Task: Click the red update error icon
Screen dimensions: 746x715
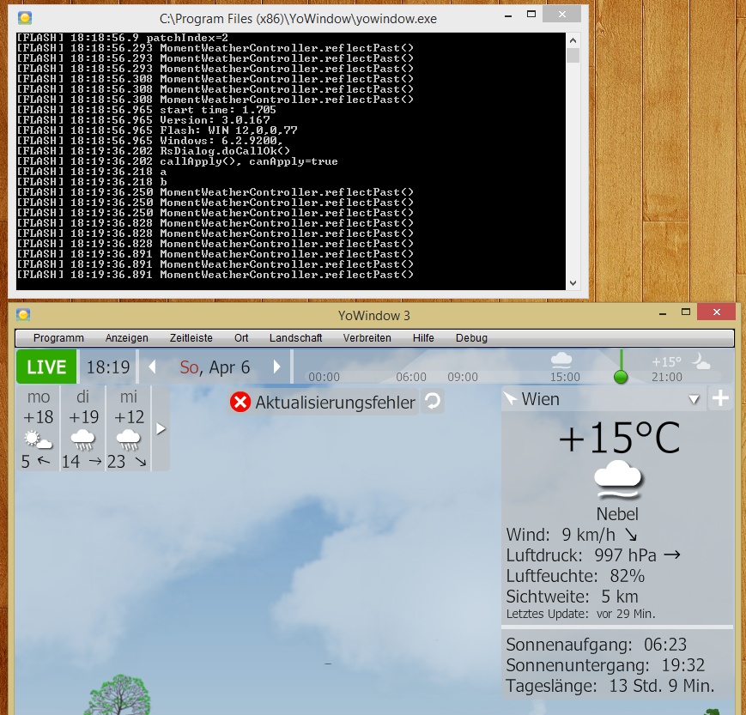Action: 240,402
